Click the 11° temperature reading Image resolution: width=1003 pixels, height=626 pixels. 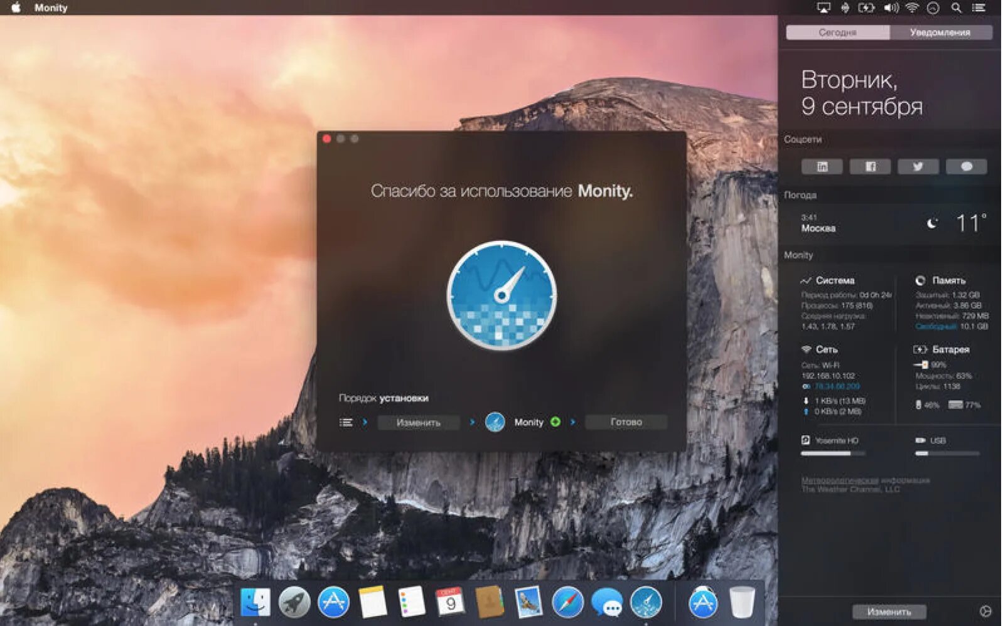(970, 223)
